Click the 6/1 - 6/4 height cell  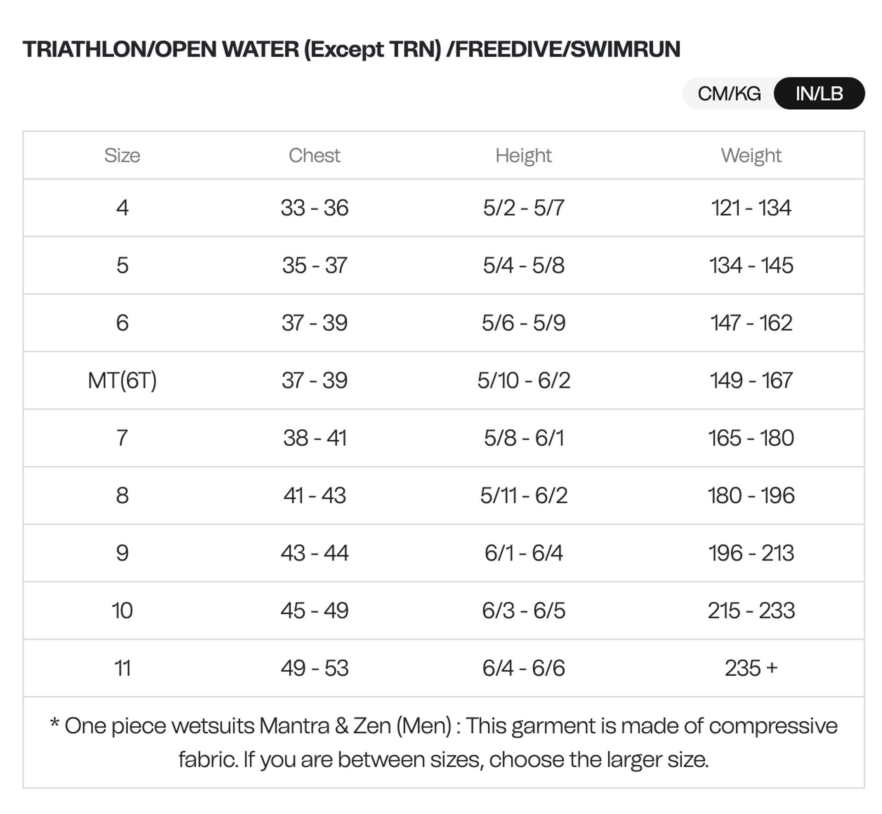click(523, 553)
